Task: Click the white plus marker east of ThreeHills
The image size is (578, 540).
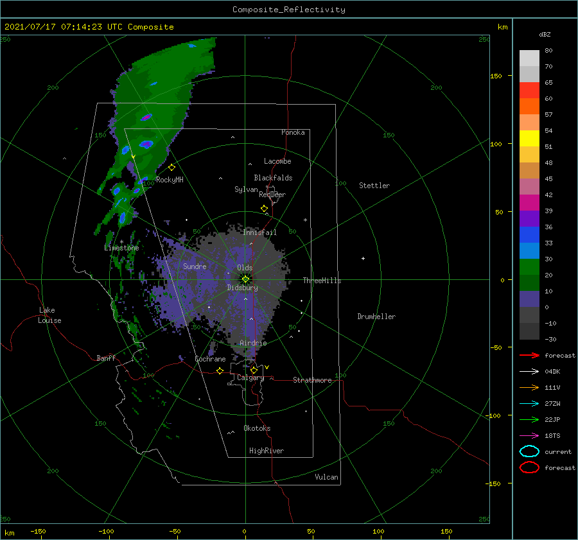Action: point(363,258)
